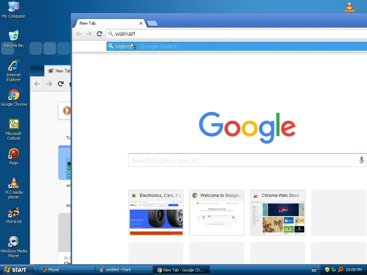
Task: Select the walmart - Google Search suggestion
Action: 237,46
